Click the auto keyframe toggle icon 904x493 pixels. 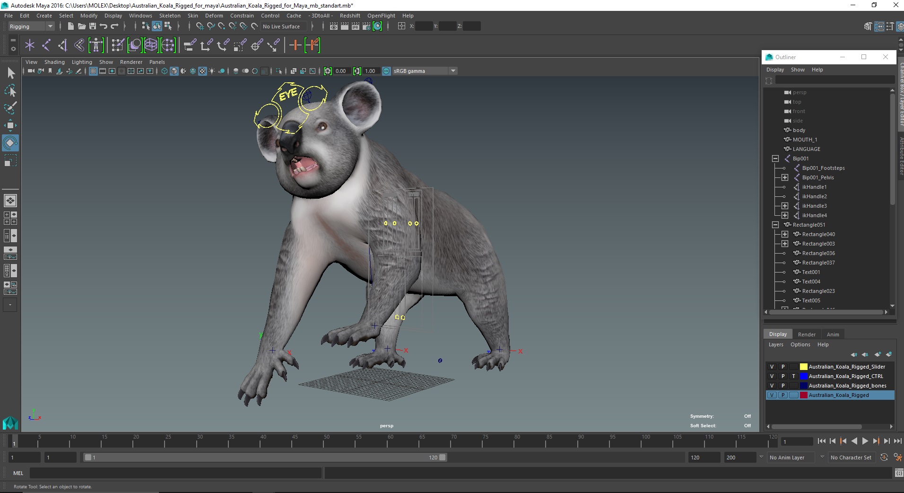[x=884, y=457]
